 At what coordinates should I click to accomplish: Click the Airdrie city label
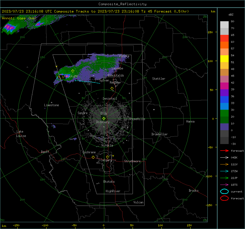(x=107, y=145)
